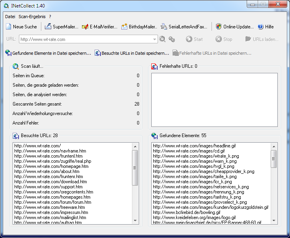Open BirthdayMailer via its toolbar icon
The width and height of the screenshot is (290, 238).
click(124, 27)
